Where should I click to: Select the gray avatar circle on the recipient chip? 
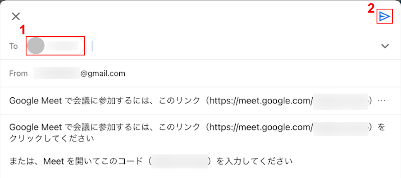coord(36,46)
